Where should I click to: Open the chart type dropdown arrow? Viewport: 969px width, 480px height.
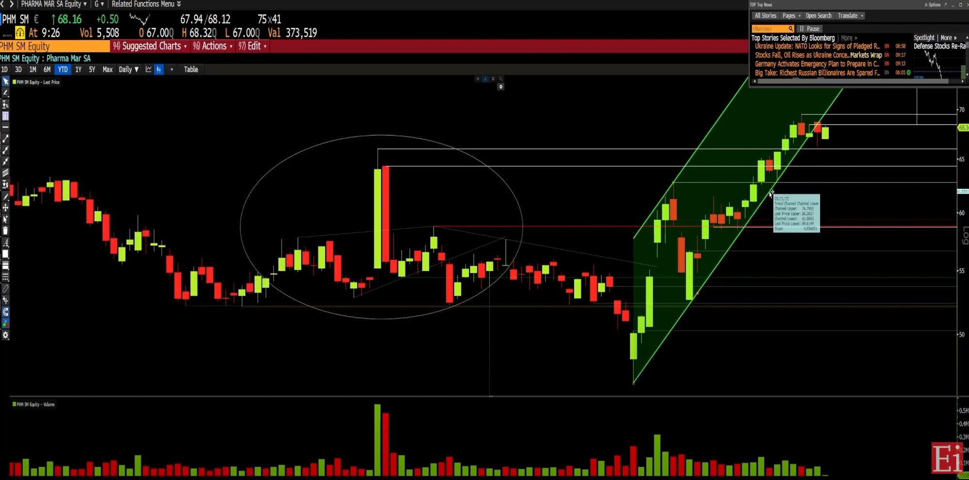pos(172,69)
